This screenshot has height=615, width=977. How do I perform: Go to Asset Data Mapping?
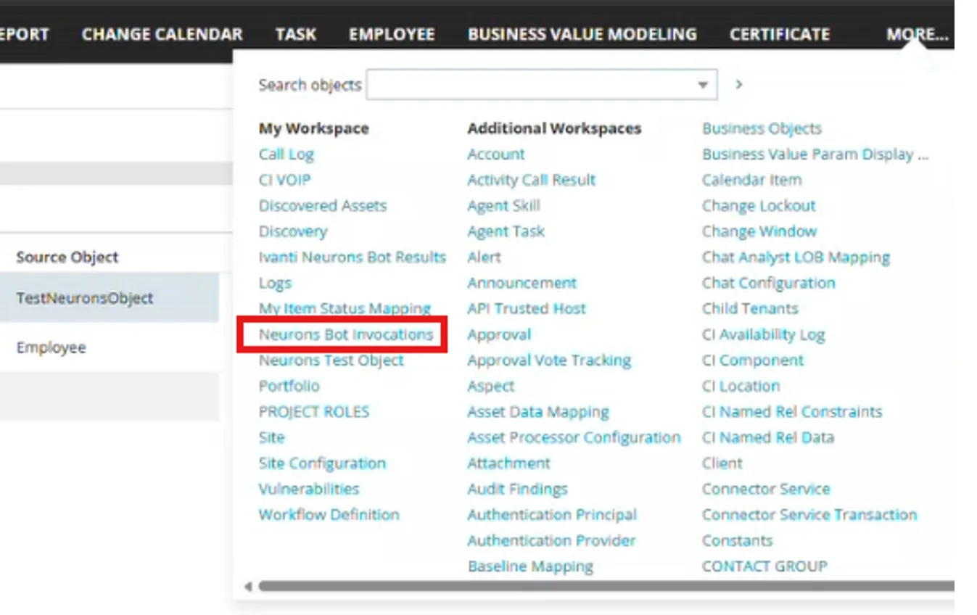tap(538, 411)
